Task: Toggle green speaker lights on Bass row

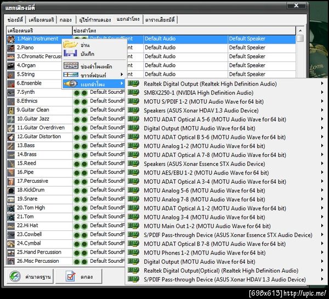Action: tap(81, 146)
